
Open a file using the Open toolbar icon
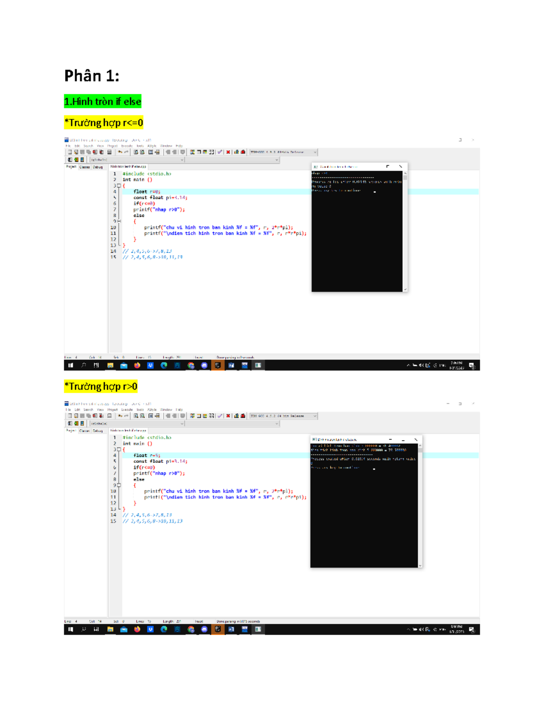coord(77,152)
